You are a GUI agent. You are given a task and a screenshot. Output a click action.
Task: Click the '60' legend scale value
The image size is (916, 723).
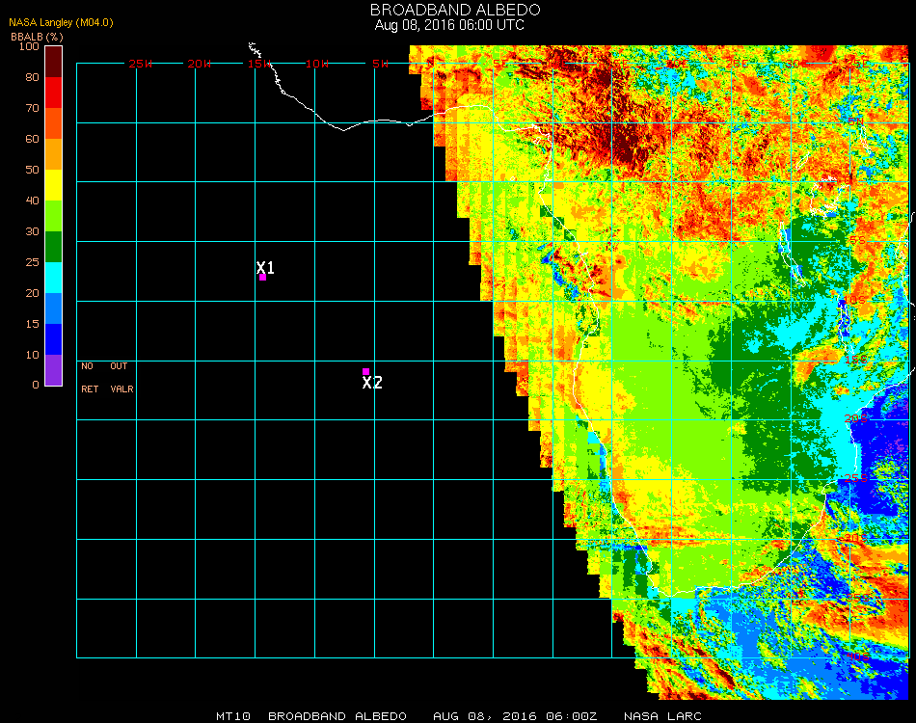click(x=32, y=139)
